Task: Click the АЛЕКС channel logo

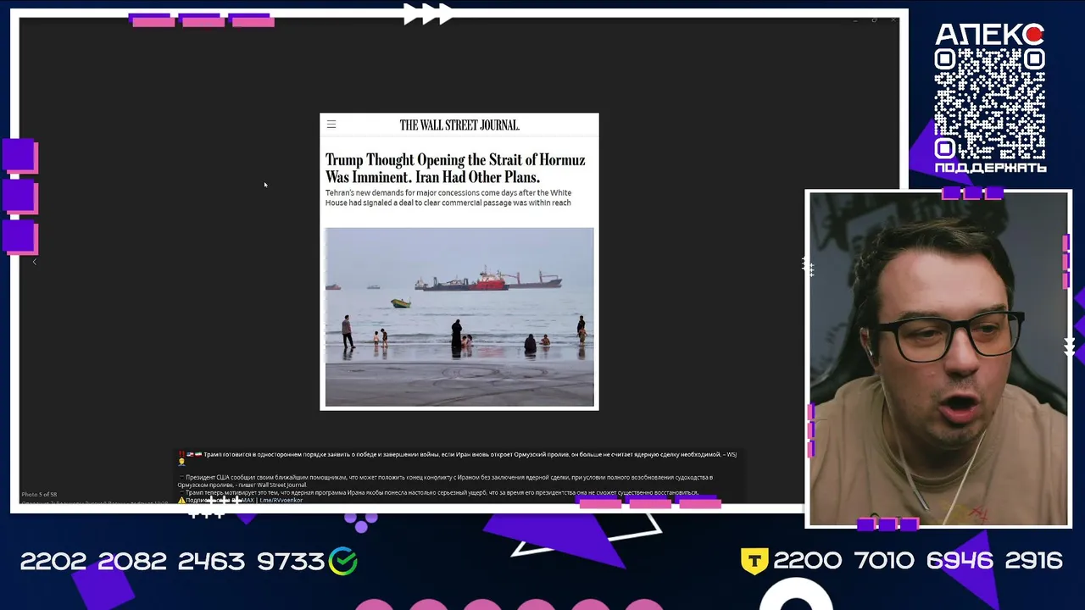Action: pyautogui.click(x=989, y=35)
